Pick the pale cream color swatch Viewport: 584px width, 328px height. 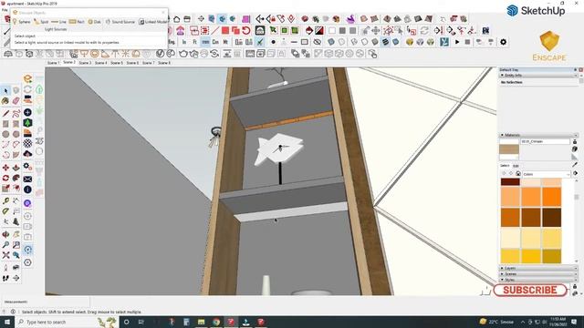click(510, 238)
